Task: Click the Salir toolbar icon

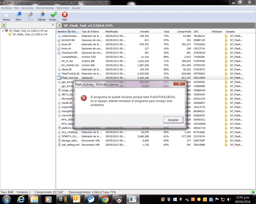Action: pos(65,16)
